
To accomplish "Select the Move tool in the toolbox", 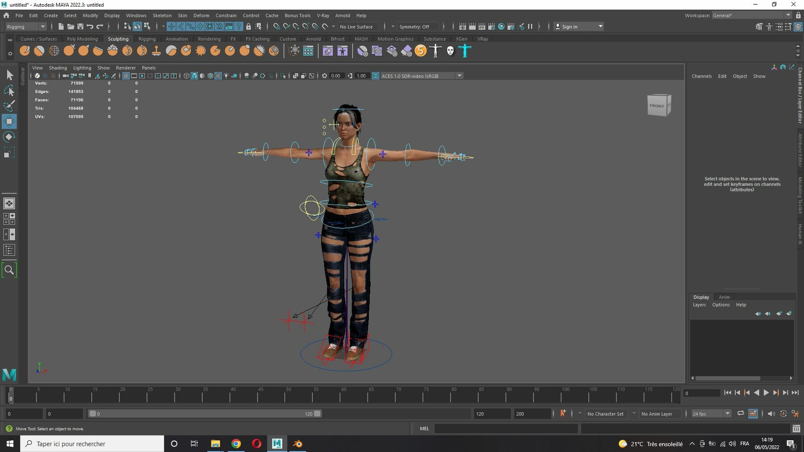I will coord(9,121).
